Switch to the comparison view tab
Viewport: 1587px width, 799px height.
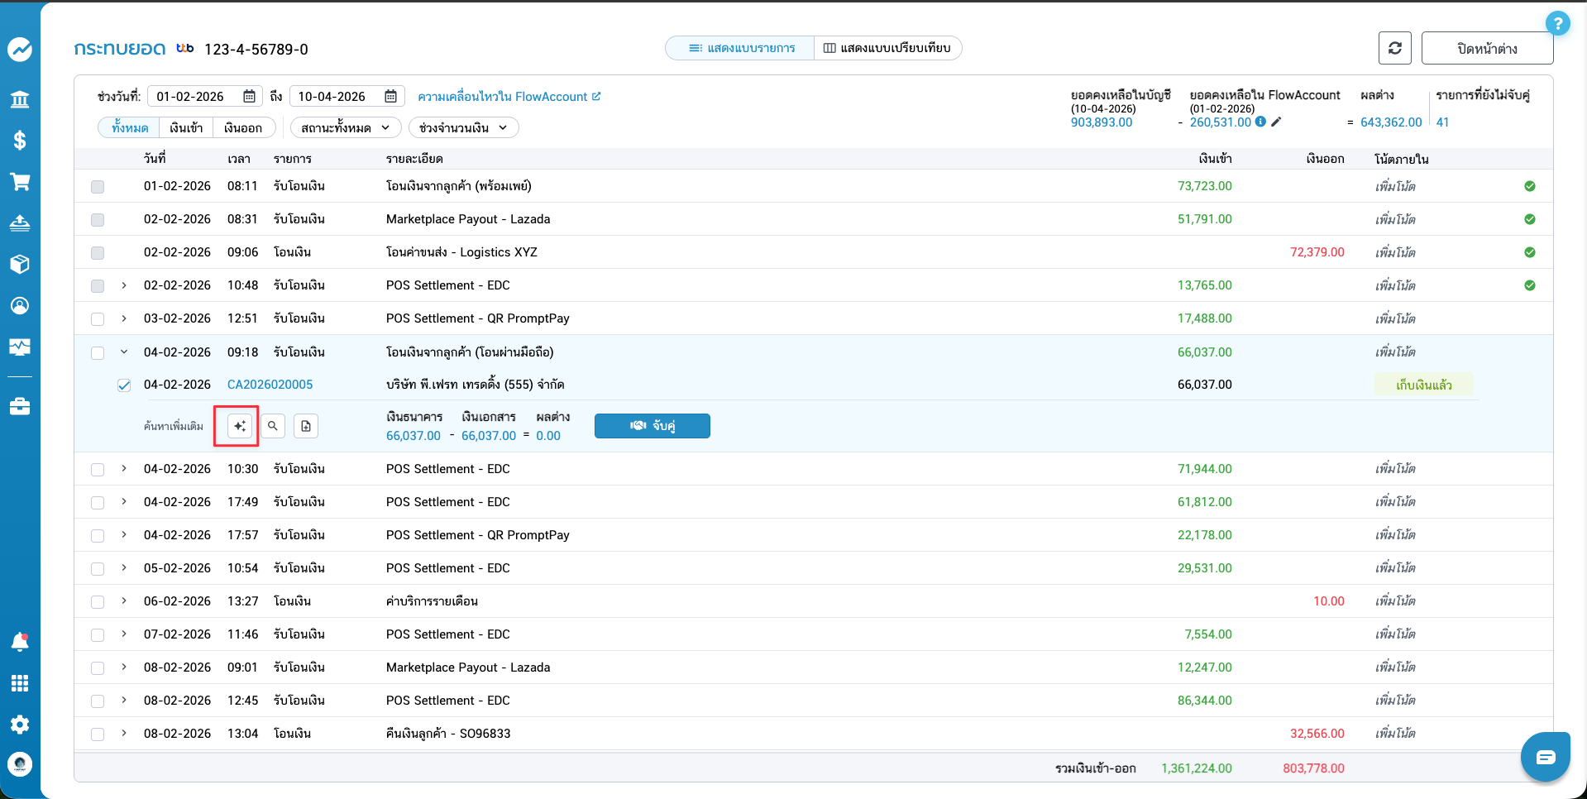click(x=887, y=48)
